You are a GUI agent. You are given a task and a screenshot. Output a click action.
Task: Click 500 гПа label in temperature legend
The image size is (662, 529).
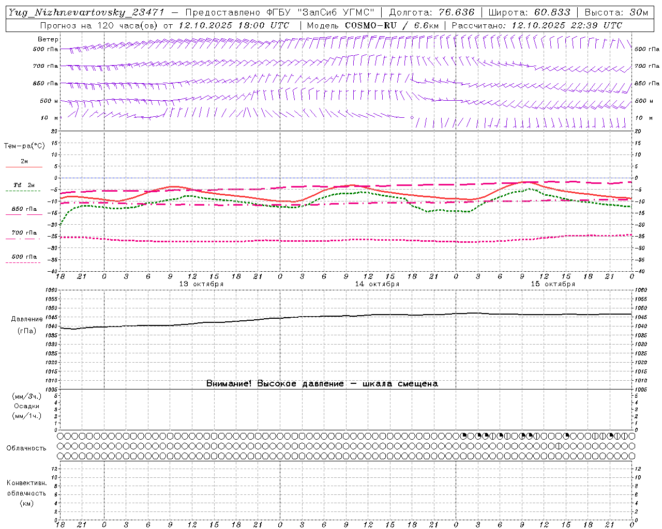[x=24, y=257]
